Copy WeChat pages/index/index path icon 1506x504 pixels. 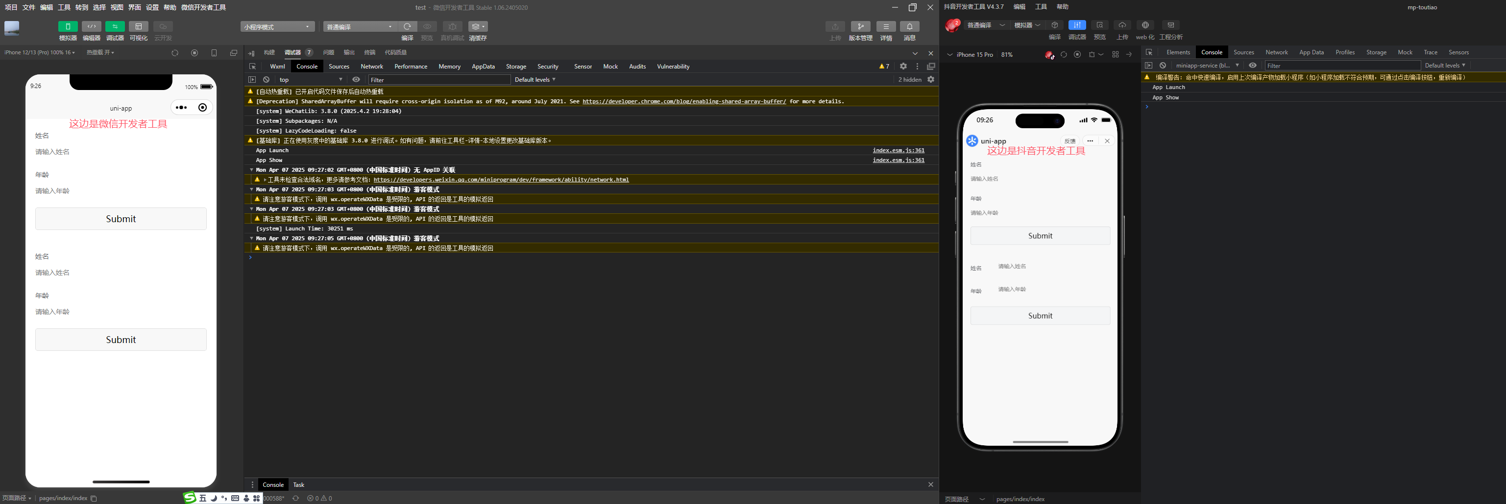point(94,498)
